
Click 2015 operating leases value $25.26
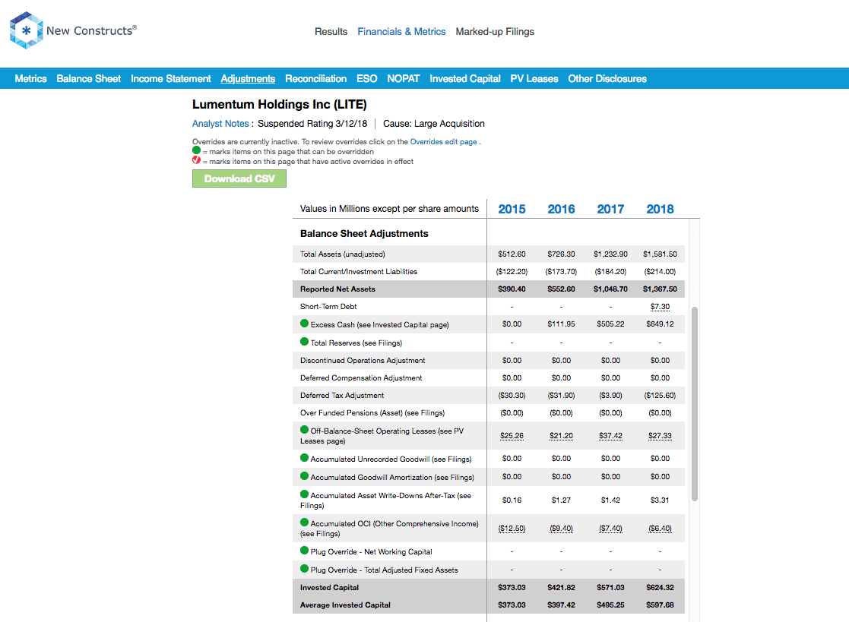point(512,435)
